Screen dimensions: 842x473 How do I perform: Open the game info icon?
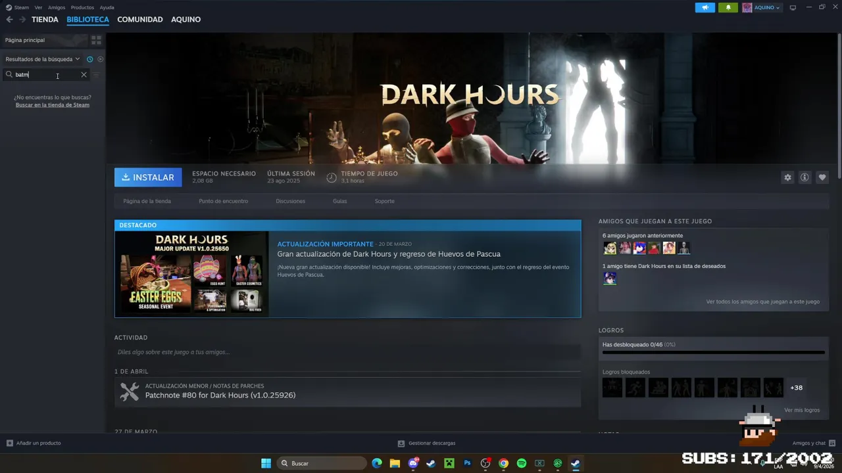pyautogui.click(x=805, y=177)
